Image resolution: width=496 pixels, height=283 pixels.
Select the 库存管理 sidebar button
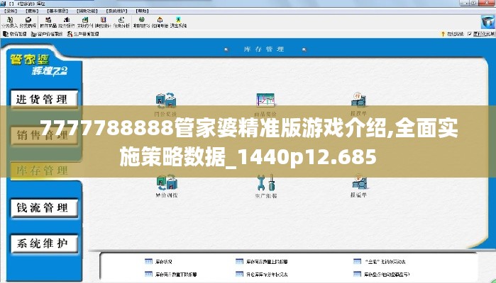(44, 171)
